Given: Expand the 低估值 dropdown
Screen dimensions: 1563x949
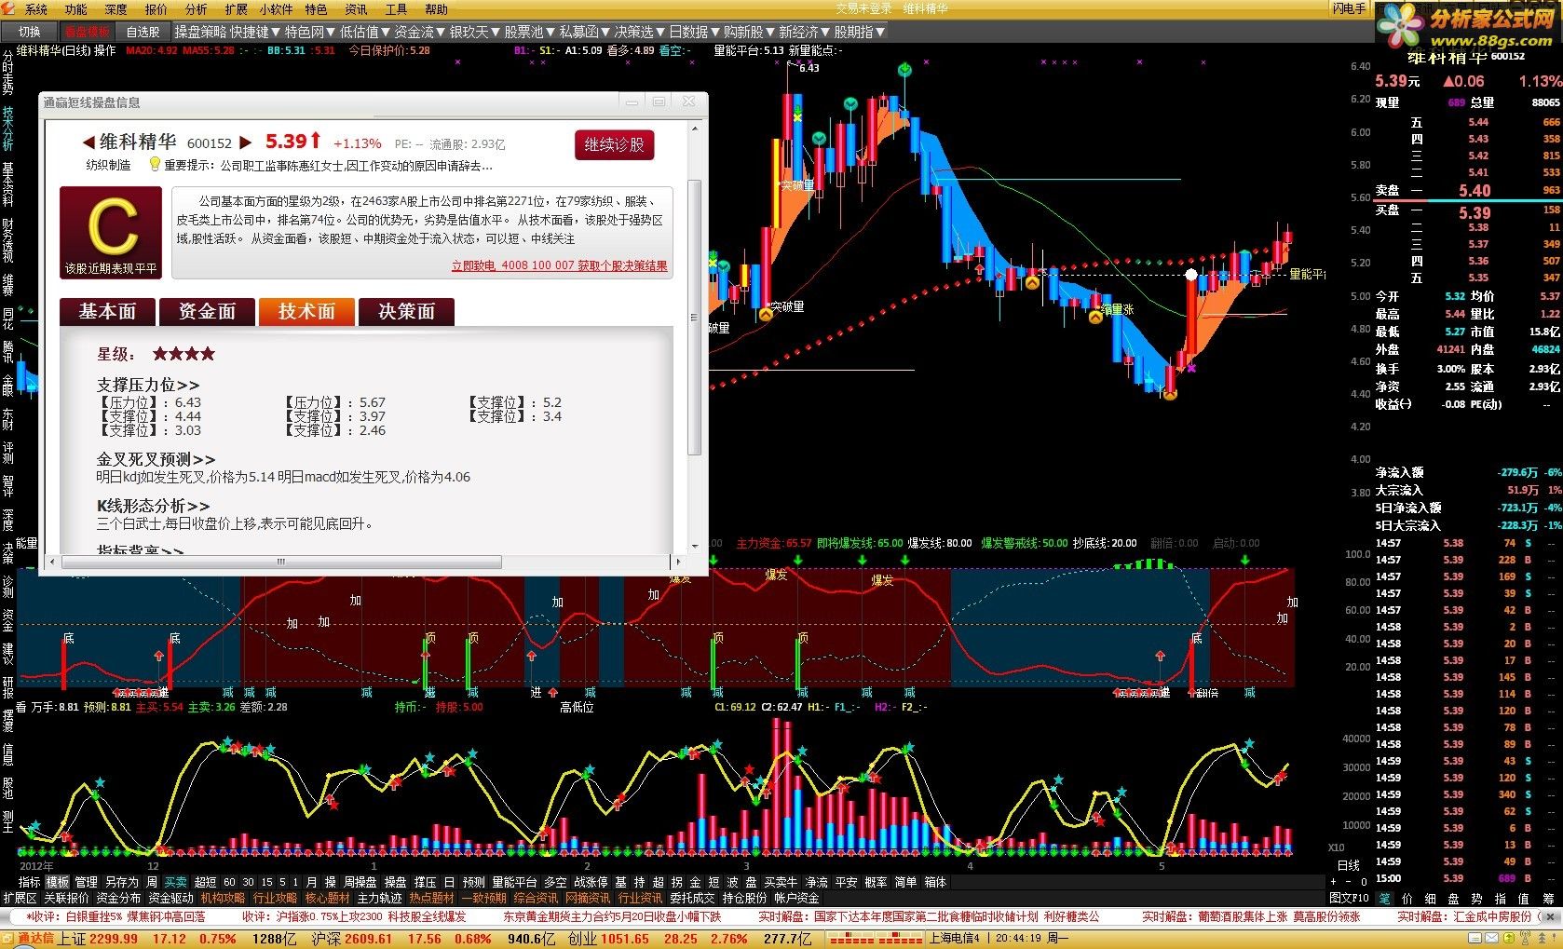Looking at the screenshot, I should (364, 32).
